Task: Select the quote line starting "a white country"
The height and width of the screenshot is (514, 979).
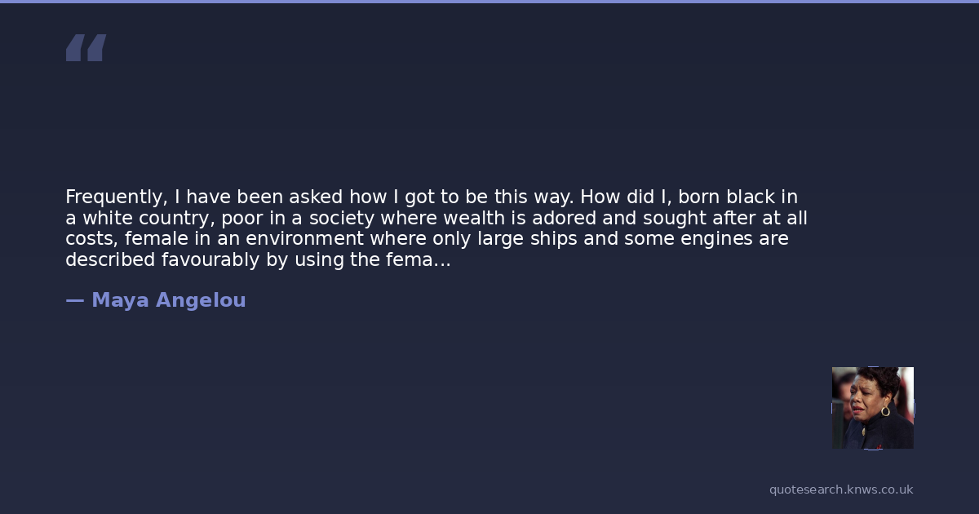Action: pos(436,219)
